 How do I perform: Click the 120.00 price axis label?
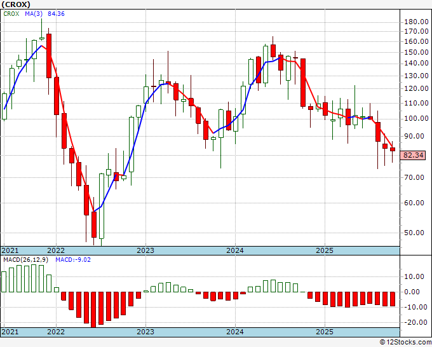pyautogui.click(x=416, y=88)
